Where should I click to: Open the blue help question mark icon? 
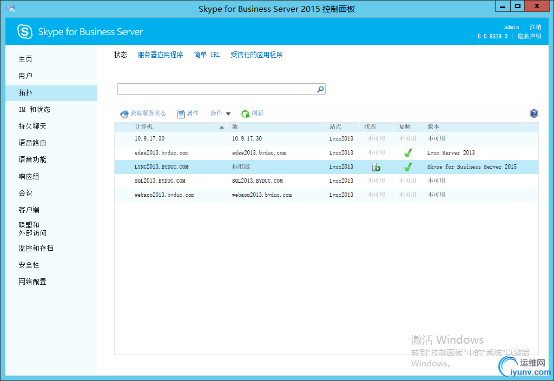[x=533, y=113]
